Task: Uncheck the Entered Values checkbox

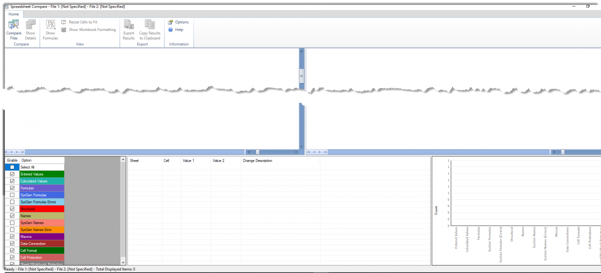Action: click(12, 174)
